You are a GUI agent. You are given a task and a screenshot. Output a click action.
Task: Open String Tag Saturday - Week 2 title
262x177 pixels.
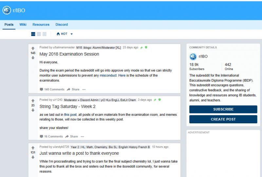coord(67,107)
